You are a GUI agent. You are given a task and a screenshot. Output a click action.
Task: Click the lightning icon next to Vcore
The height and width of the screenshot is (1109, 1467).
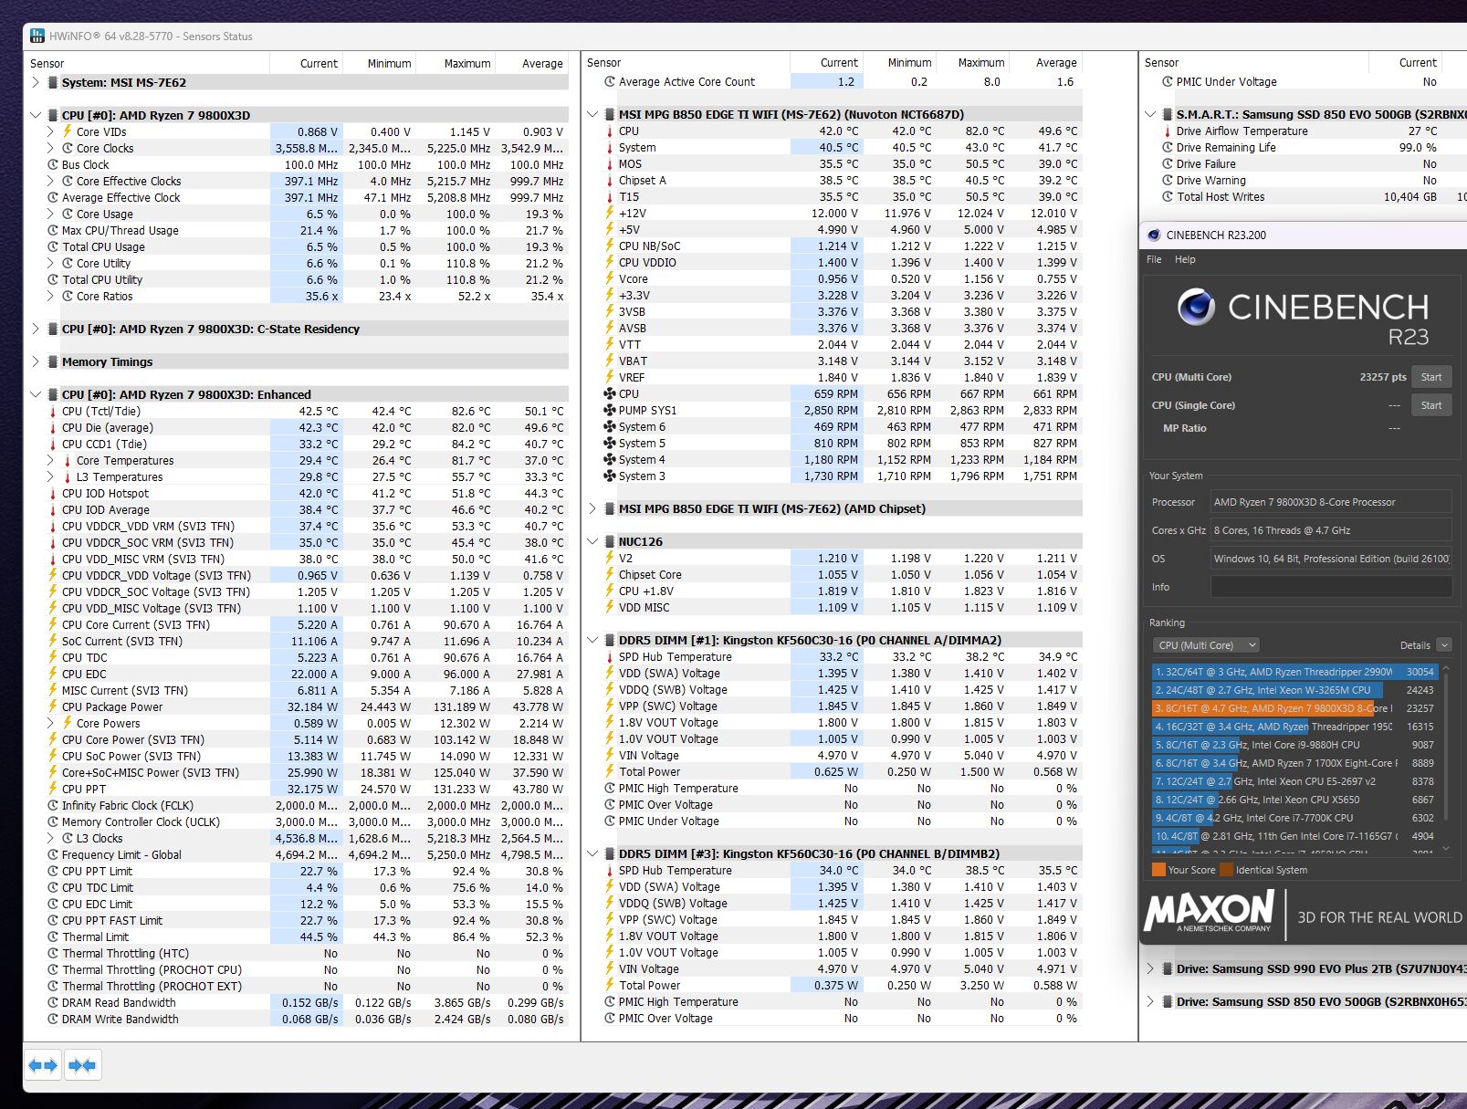610,278
